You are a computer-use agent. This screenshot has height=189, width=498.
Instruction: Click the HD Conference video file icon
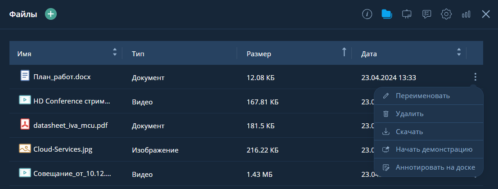(x=25, y=100)
